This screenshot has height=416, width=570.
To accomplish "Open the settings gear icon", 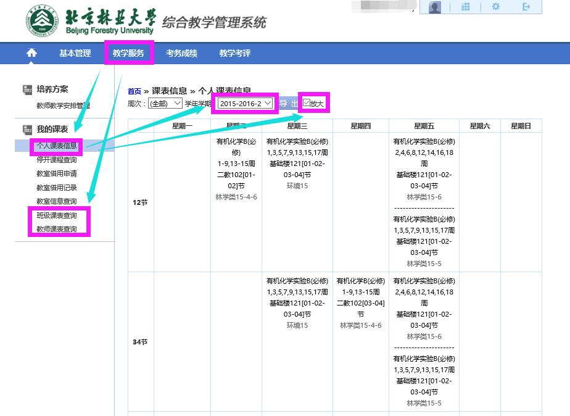I will (496, 7).
